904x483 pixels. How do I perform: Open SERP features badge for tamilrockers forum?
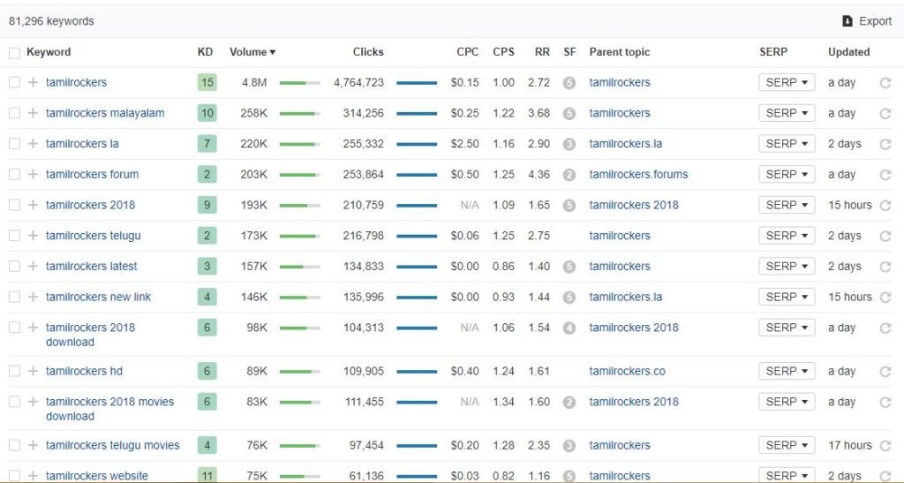(x=569, y=175)
